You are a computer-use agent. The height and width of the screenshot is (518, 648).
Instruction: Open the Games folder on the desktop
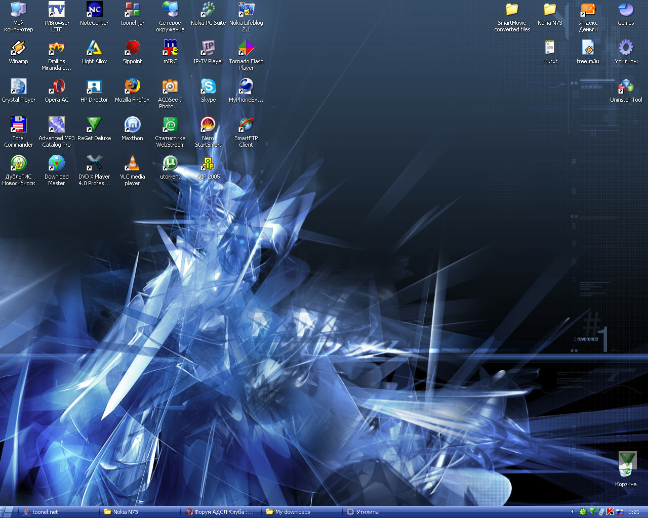[x=626, y=10]
